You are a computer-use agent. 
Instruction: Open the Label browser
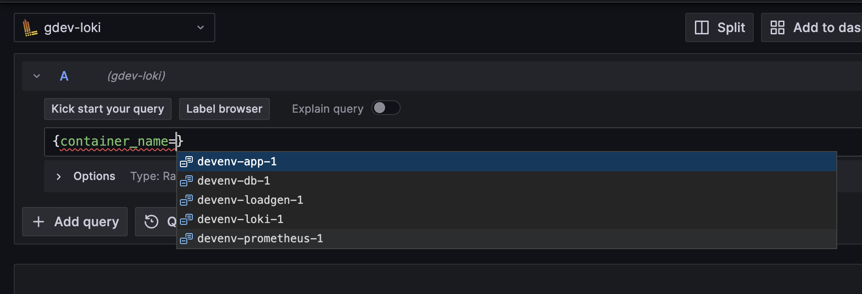click(x=224, y=109)
